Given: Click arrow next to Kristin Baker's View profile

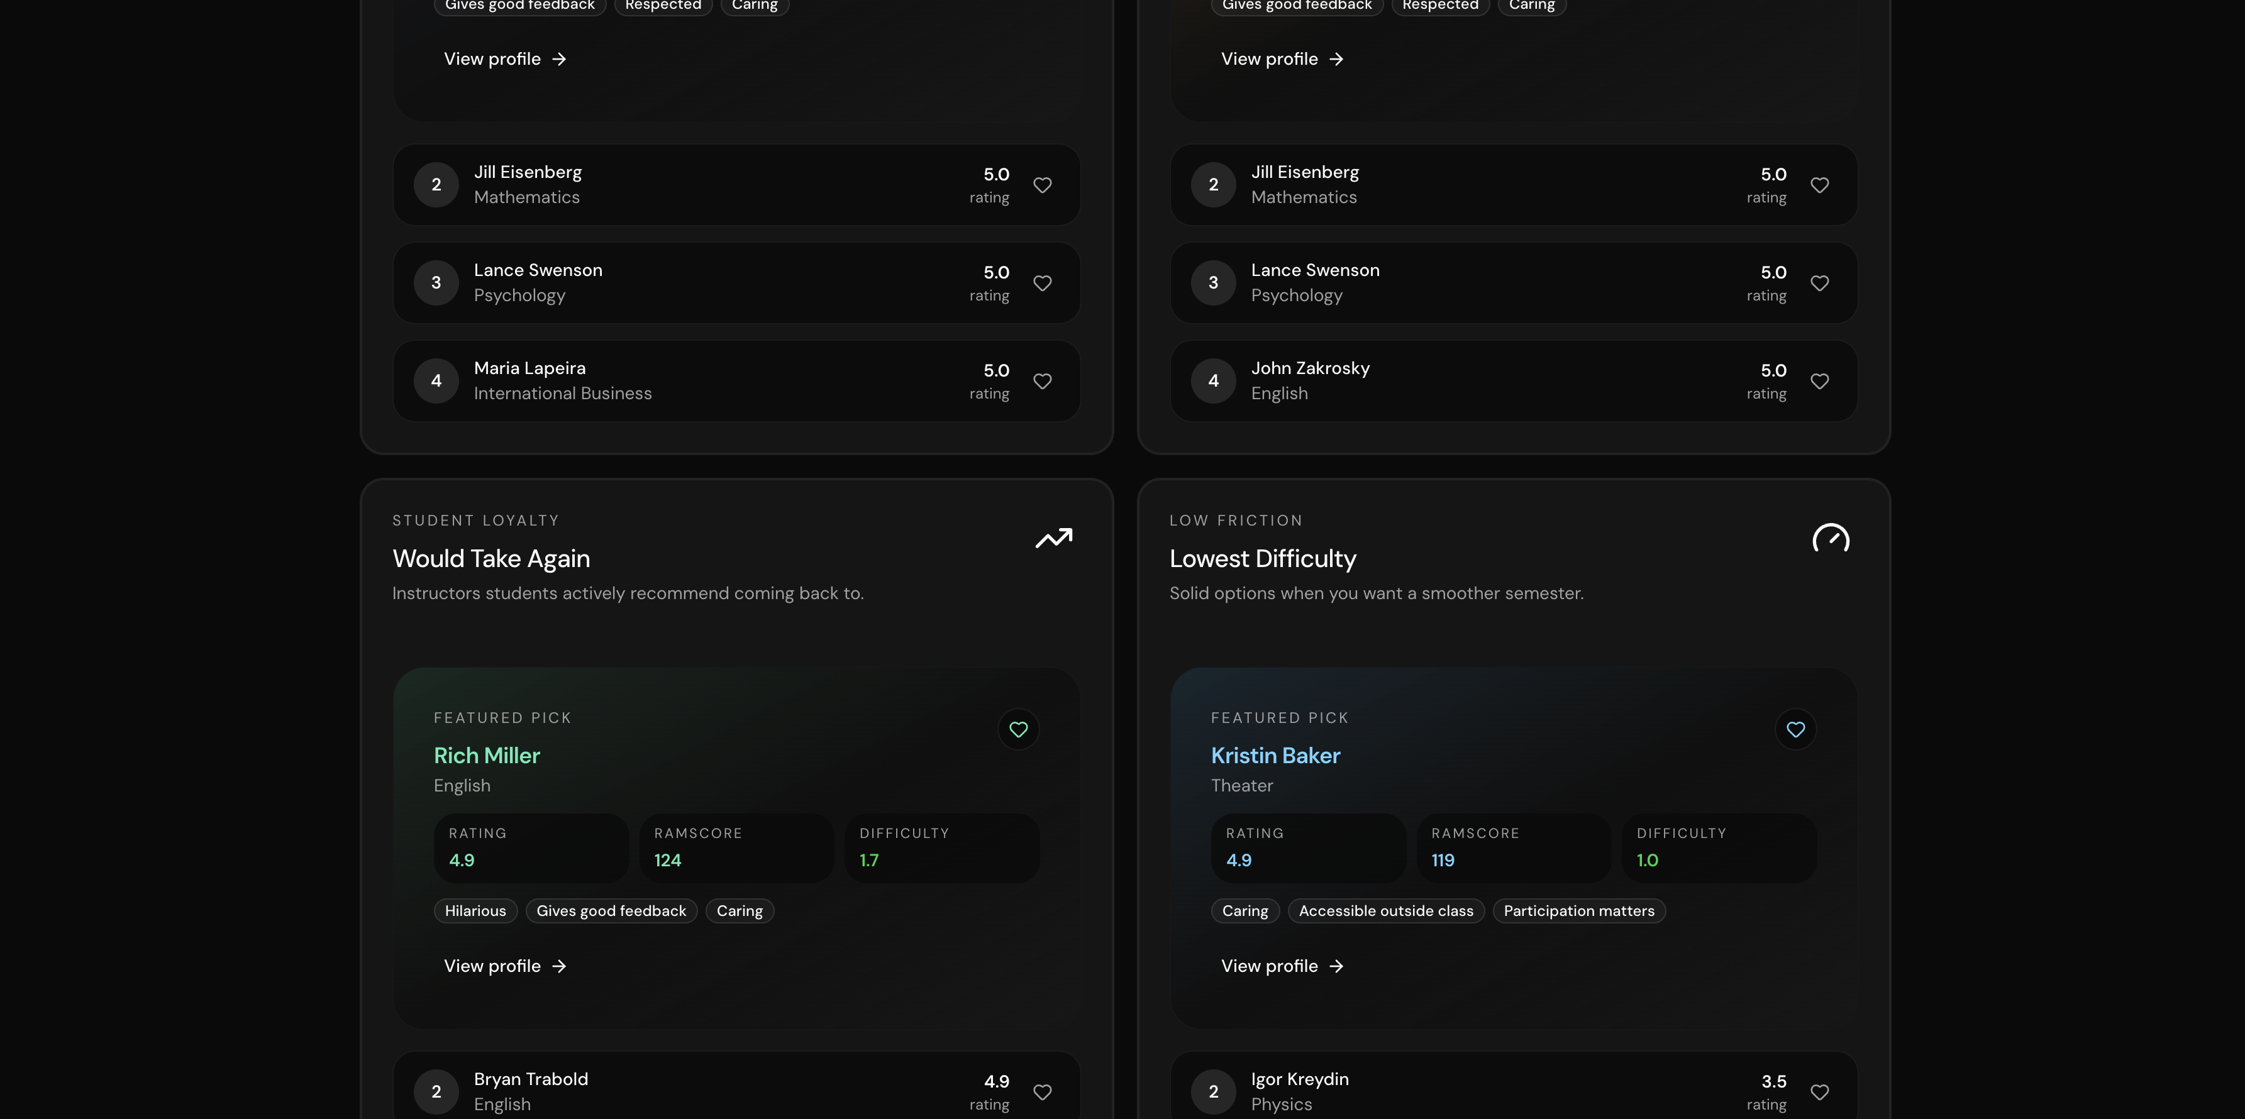Looking at the screenshot, I should pos(1337,966).
